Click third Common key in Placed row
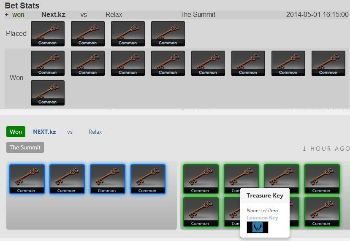 [128, 34]
